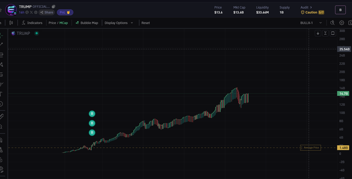This screenshot has width=352, height=179.
Task: Click the down-arrow chart button
Action: click(318, 33)
